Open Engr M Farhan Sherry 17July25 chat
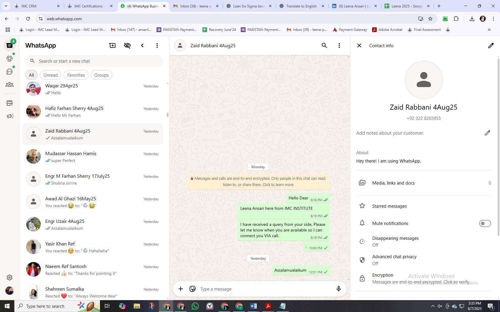 click(93, 179)
